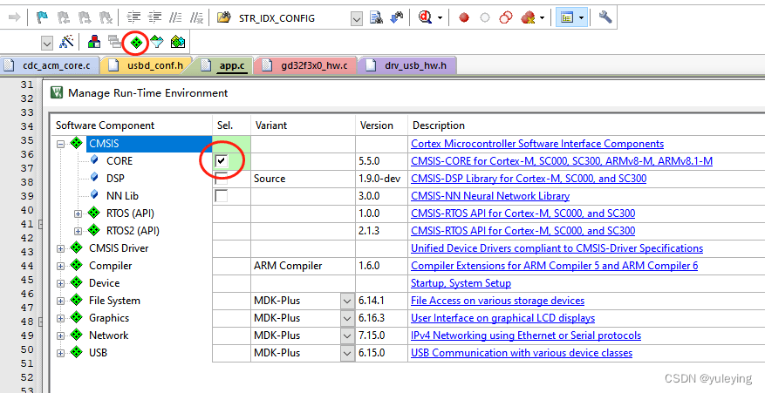Open Cortex Microcontroller Software Interface Components link
765x393 pixels.
pos(537,144)
